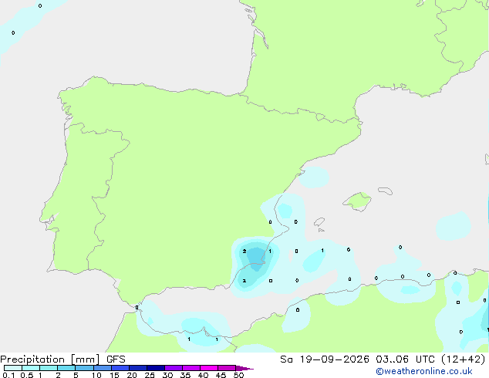Click Mallorca island on the map
Viewport: 489px width, 378px height.
point(357,201)
